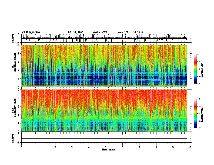This screenshot has width=214, height=165.
Task: Click time-axis tick label "9"
Action: pyautogui.click(x=173, y=147)
